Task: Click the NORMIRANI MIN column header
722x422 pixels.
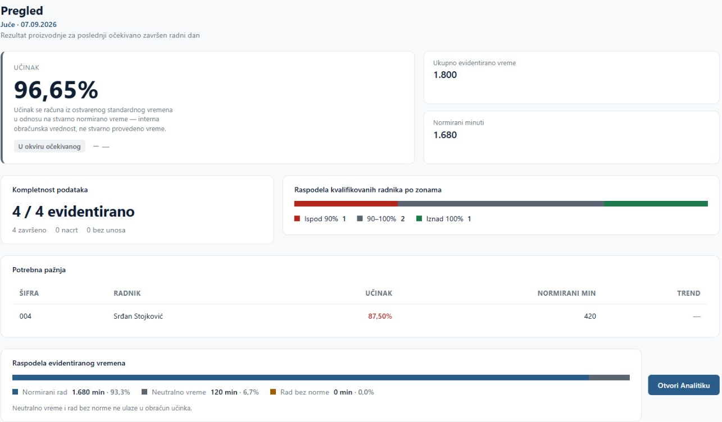Action: click(566, 293)
